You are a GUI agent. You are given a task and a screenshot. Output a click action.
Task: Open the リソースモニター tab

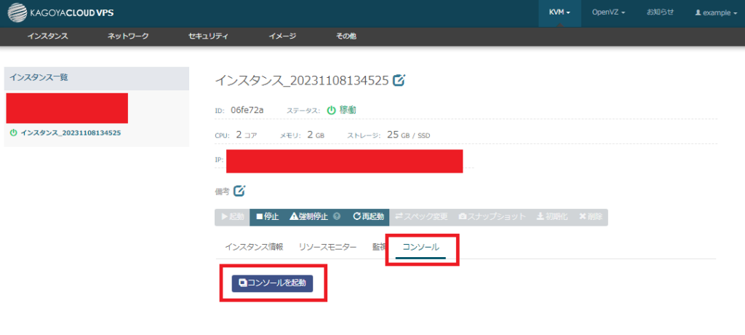point(327,248)
